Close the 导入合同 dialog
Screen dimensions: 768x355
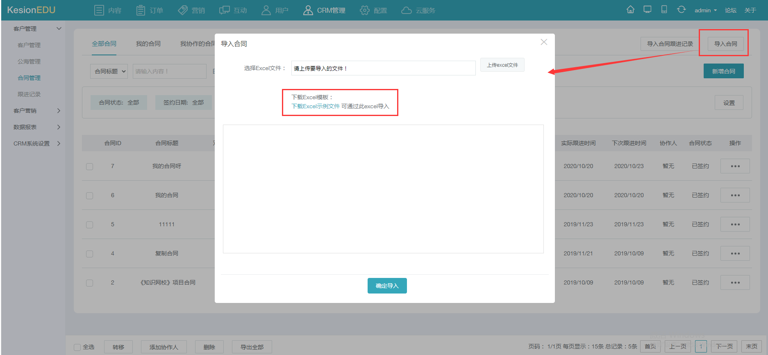(544, 42)
